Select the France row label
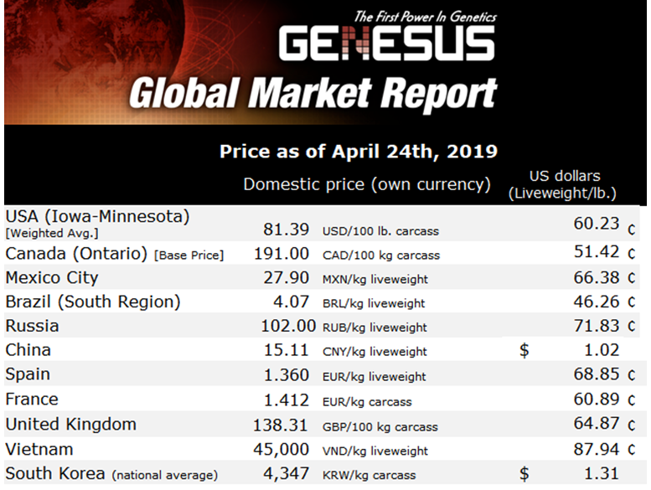651x490 pixels. [x=32, y=399]
